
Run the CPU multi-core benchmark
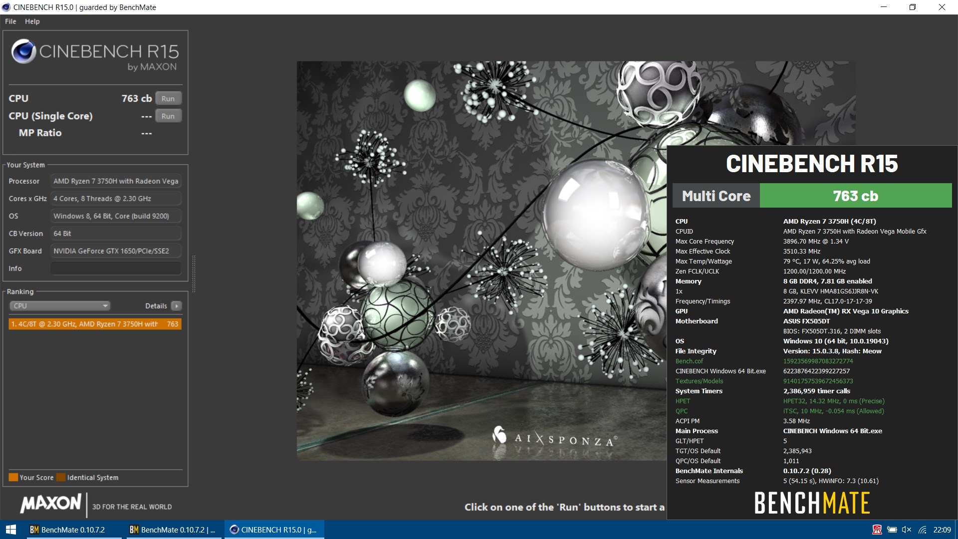click(x=168, y=98)
